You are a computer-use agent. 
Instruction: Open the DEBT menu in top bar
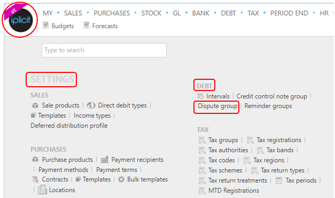(228, 13)
